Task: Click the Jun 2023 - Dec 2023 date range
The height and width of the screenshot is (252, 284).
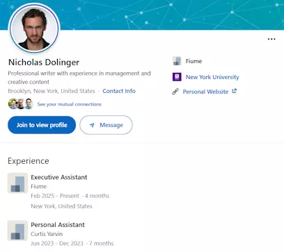Action: point(57,244)
